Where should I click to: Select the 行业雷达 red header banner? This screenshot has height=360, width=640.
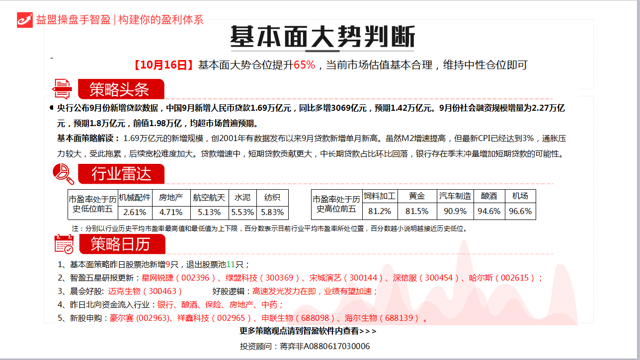pos(121,174)
